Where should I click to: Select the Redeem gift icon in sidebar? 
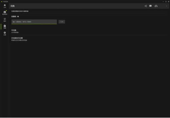coord(5,26)
